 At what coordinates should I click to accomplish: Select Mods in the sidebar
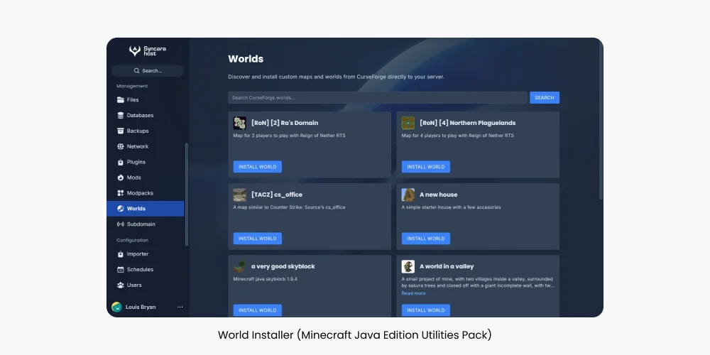(x=146, y=177)
